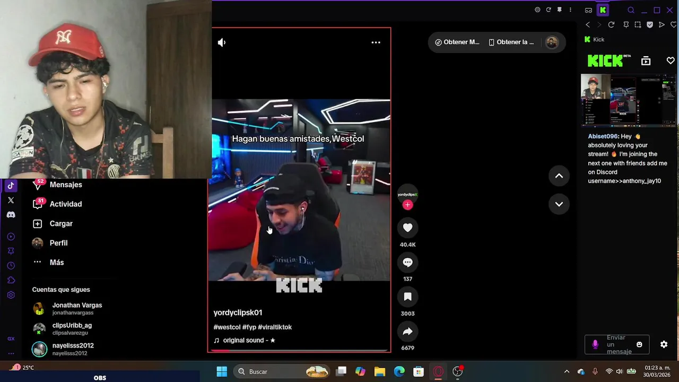Open pinboards icon in Opera sidebar

11,251
